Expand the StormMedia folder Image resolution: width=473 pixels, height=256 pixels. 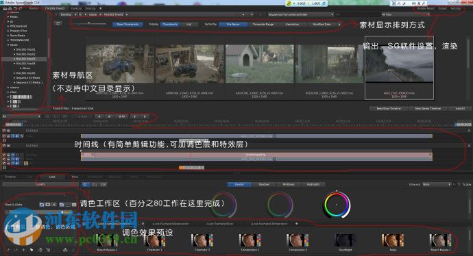[8, 35]
